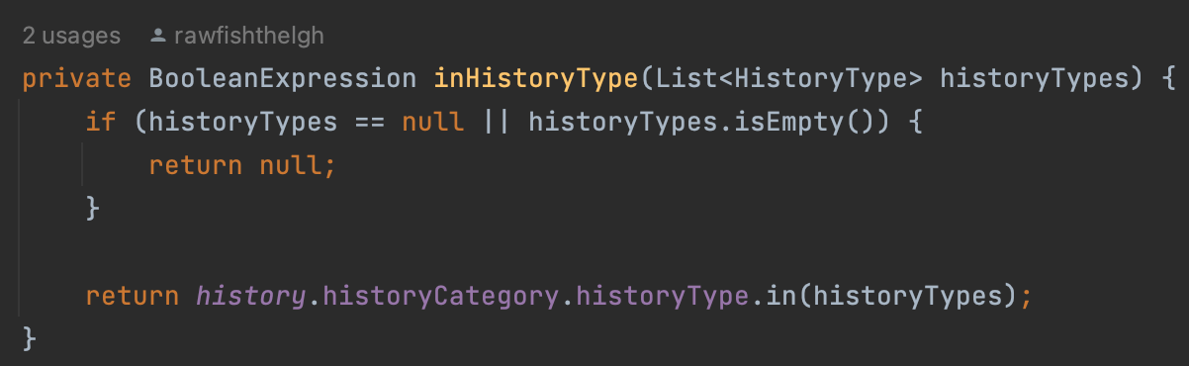Click the 'return null;' statement
The width and height of the screenshot is (1189, 366).
[243, 165]
